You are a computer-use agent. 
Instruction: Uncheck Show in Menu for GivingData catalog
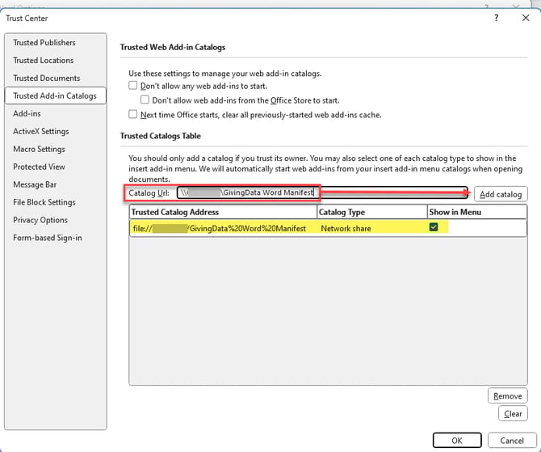coord(434,228)
